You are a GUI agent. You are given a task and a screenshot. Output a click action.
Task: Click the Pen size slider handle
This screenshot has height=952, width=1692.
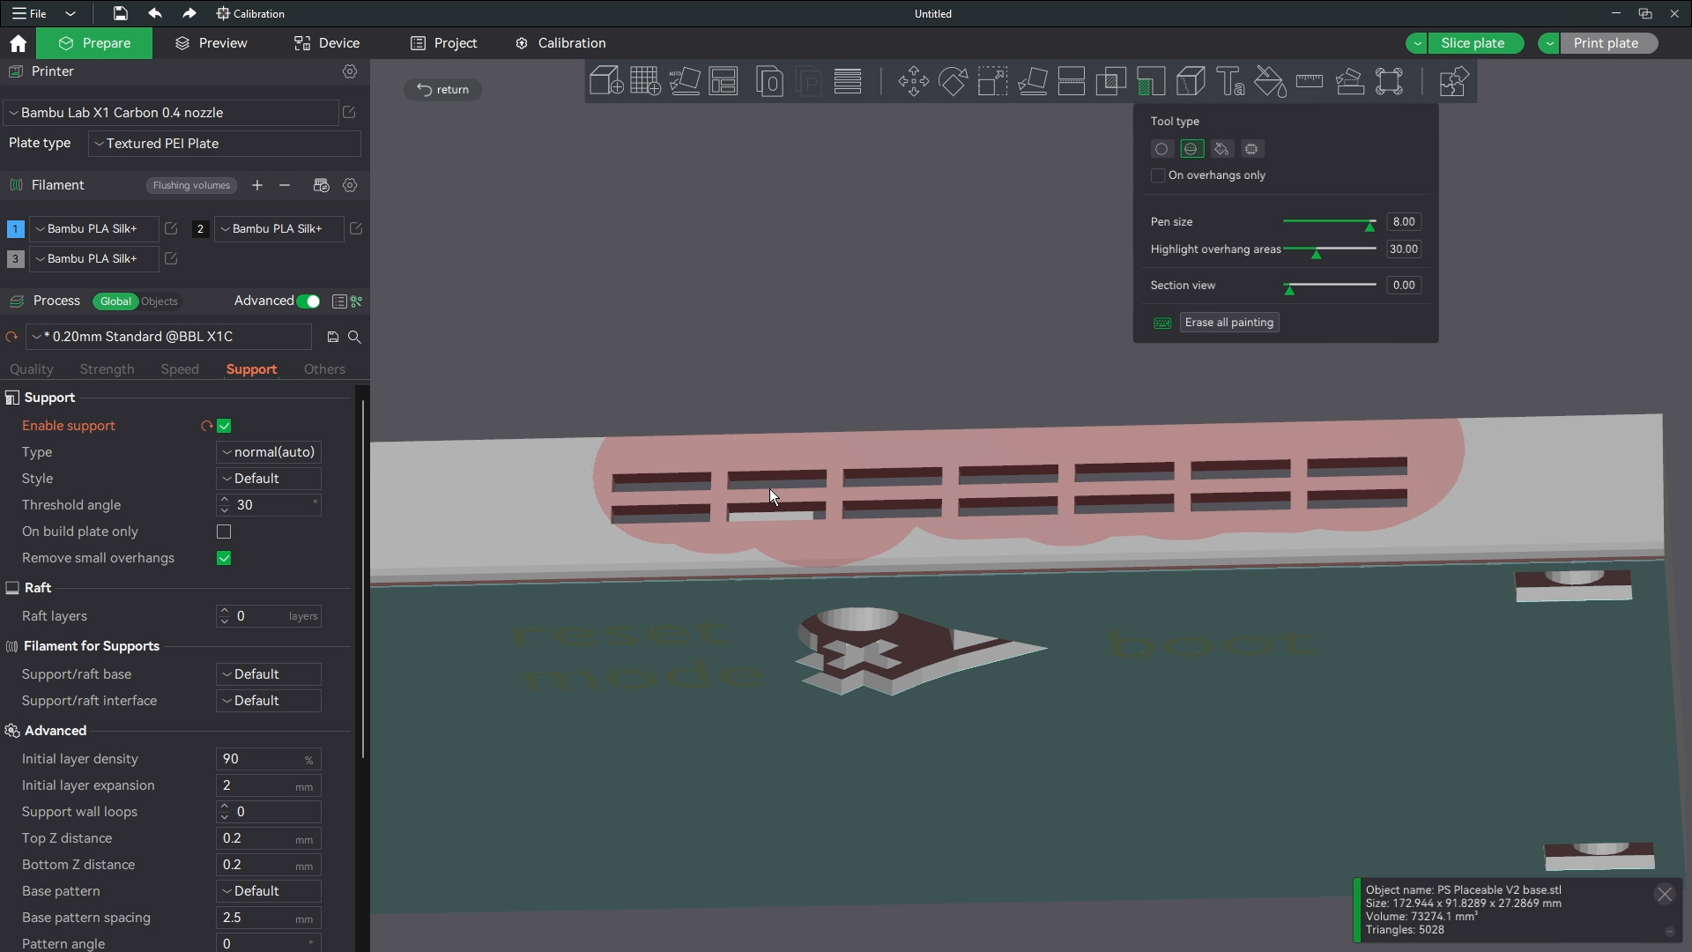click(1369, 226)
